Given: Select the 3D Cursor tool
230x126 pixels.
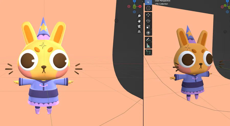Looking at the screenshot, I should (x=148, y=8).
